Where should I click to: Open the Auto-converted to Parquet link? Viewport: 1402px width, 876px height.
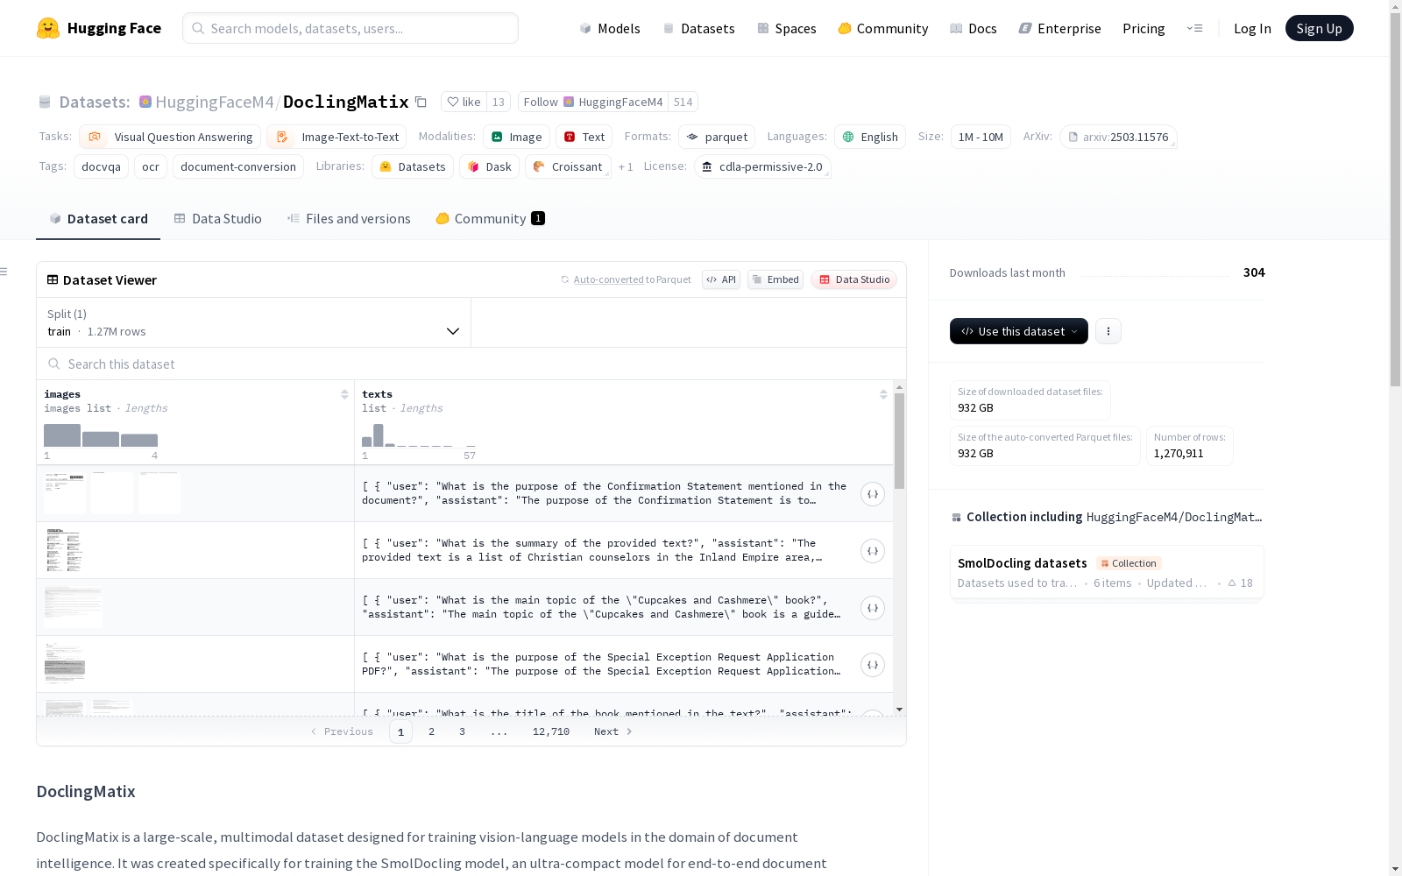pos(627,279)
